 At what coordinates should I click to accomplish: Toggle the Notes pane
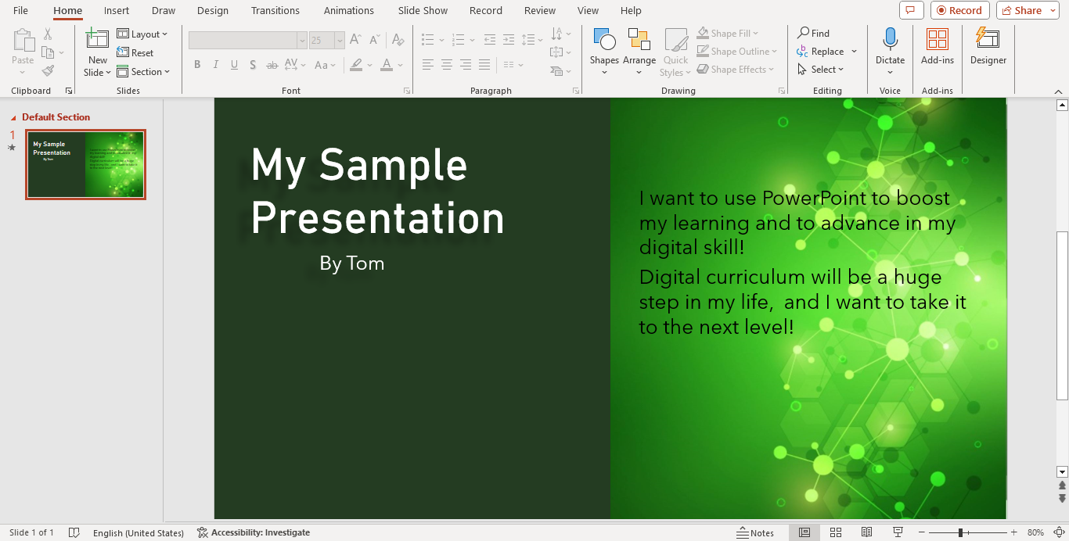tap(755, 532)
